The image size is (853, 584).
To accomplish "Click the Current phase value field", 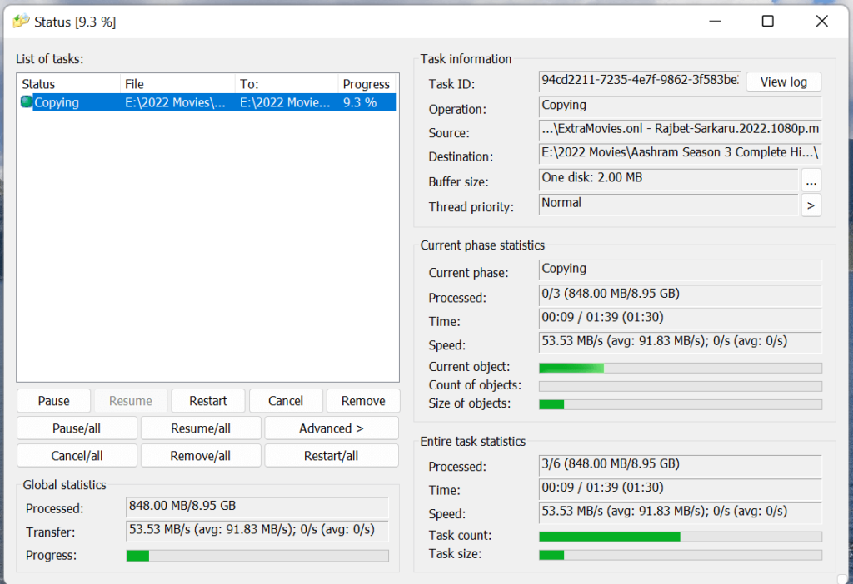I will [x=680, y=270].
